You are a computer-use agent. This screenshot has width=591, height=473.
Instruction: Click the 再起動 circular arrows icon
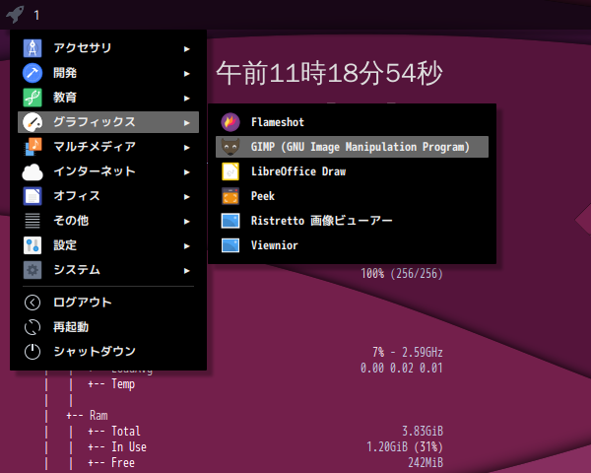tap(33, 327)
